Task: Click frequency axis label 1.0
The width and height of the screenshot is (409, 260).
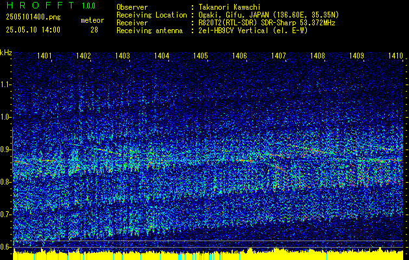Action: pyautogui.click(x=5, y=118)
